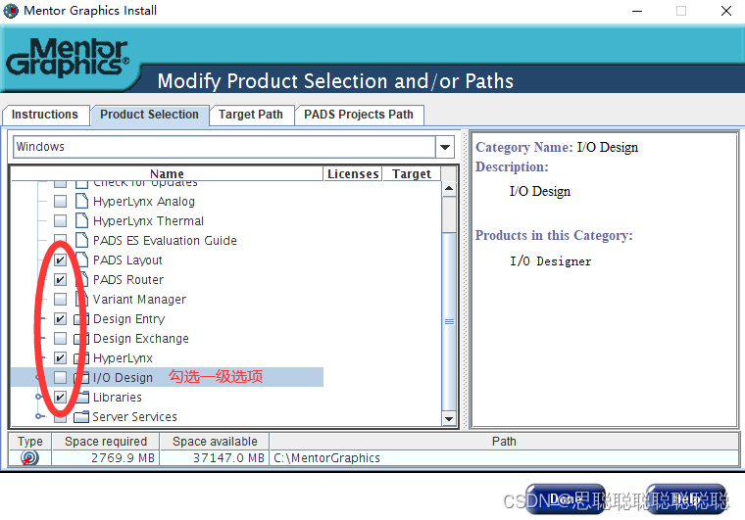Open the Windows platform dropdown arrow
Viewport: 745px width, 520px height.
click(x=445, y=147)
